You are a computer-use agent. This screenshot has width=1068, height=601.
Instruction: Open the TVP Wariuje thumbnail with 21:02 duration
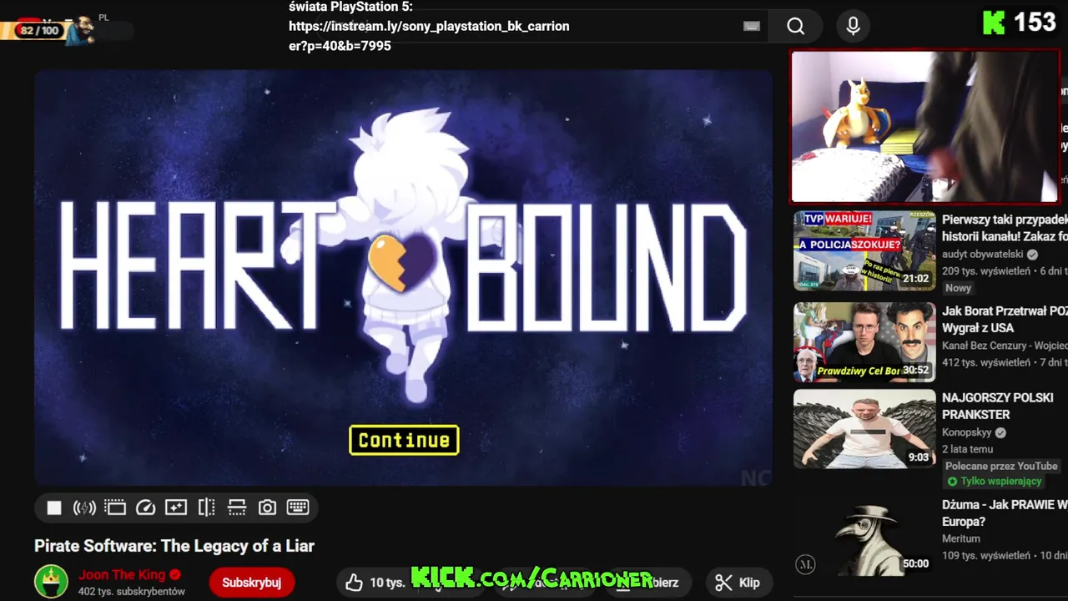point(864,250)
